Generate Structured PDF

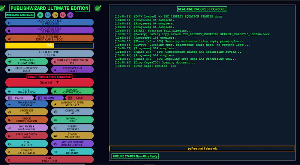tap(72, 62)
